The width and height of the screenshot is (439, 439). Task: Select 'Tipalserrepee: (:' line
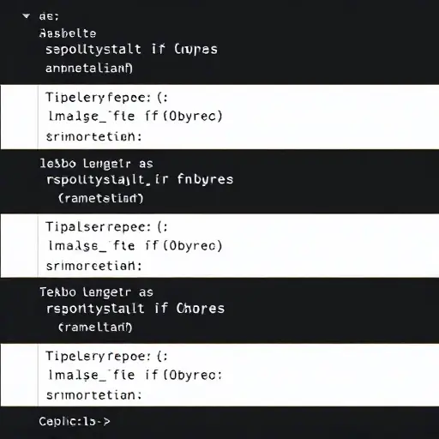click(106, 227)
